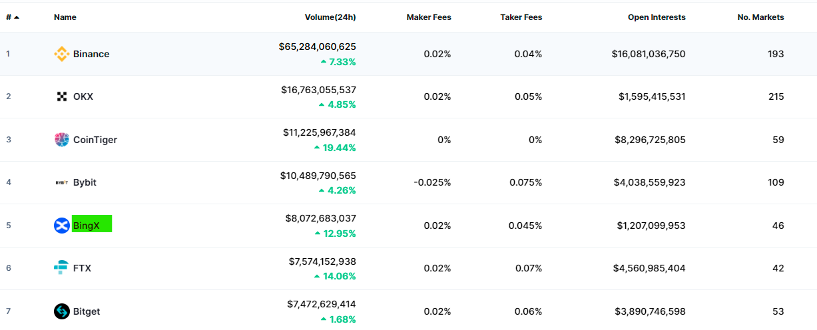The width and height of the screenshot is (817, 330).
Task: Click CoinTiger markets count 59
Action: click(x=778, y=140)
